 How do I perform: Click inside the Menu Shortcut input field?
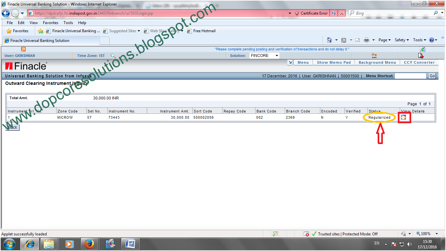[x=410, y=76]
